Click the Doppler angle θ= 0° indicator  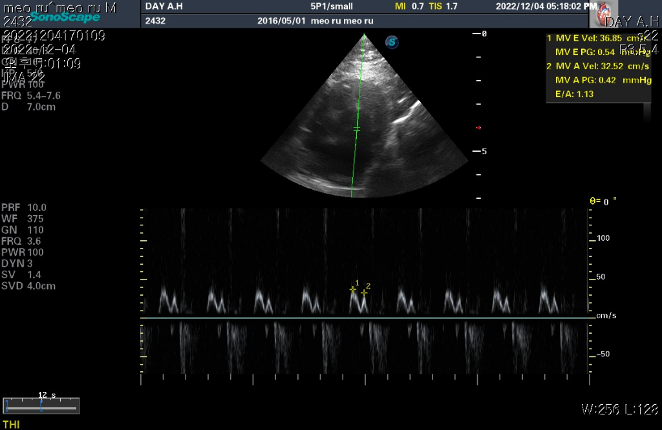603,201
